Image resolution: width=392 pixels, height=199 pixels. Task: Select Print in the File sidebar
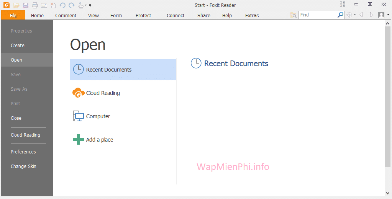27,103
